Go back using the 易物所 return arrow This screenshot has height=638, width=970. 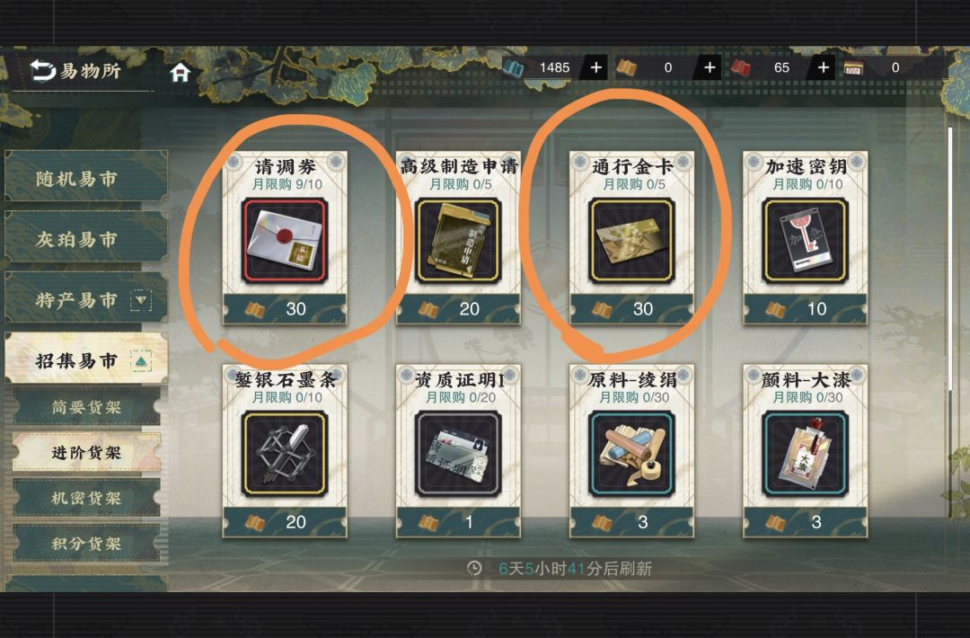point(43,71)
